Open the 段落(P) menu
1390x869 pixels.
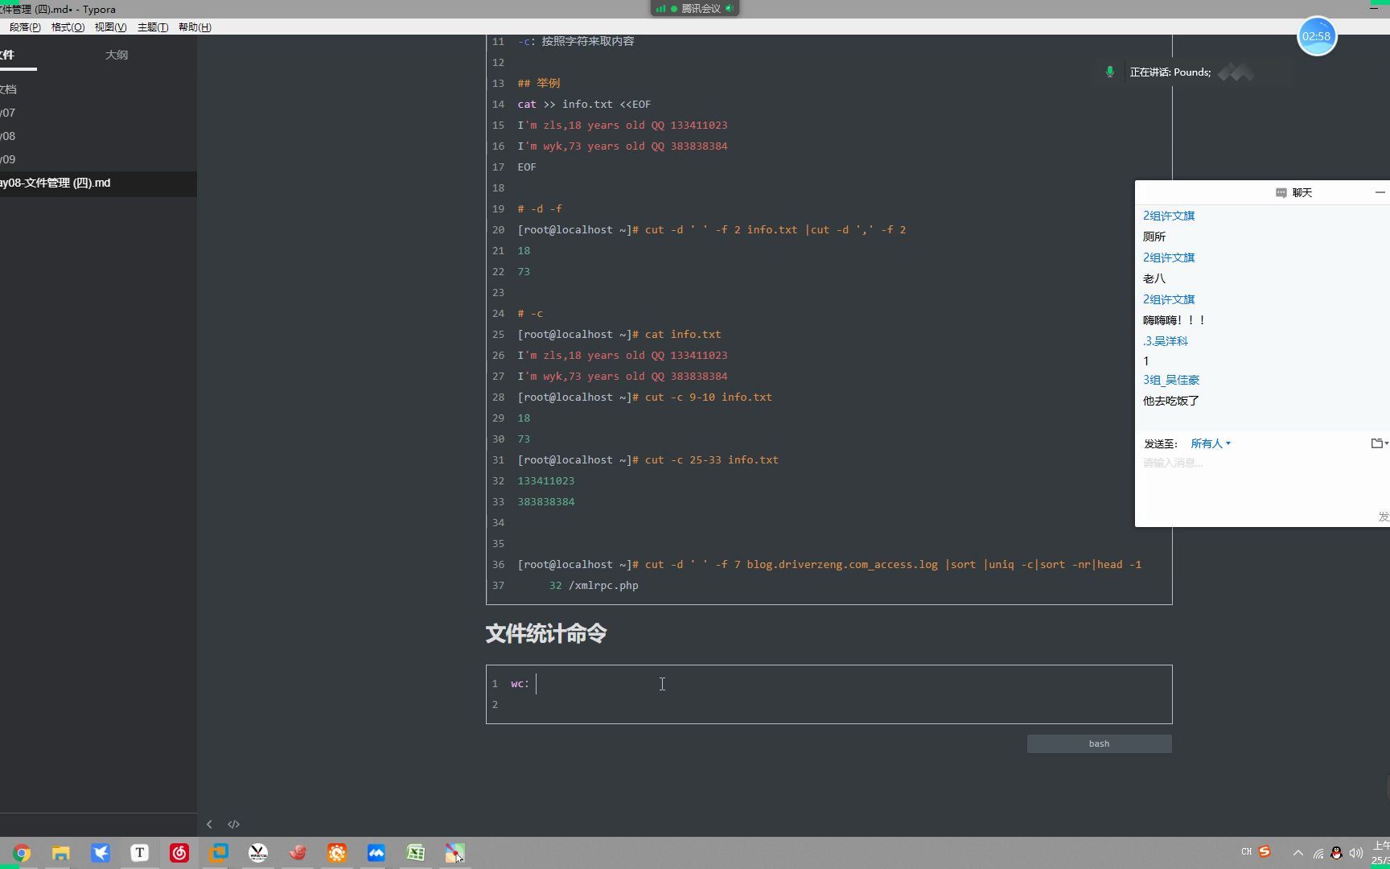click(x=25, y=27)
